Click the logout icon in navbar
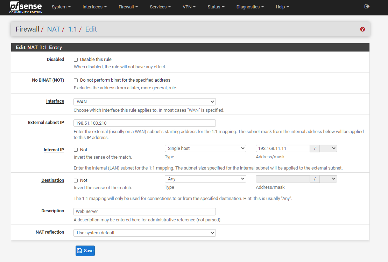This screenshot has height=262, width=388. [x=367, y=6]
